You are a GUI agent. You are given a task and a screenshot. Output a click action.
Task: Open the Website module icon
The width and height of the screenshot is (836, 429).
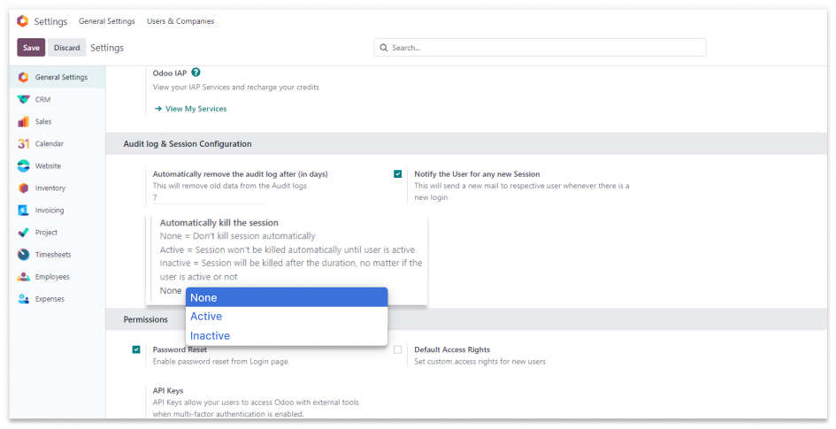tap(24, 166)
